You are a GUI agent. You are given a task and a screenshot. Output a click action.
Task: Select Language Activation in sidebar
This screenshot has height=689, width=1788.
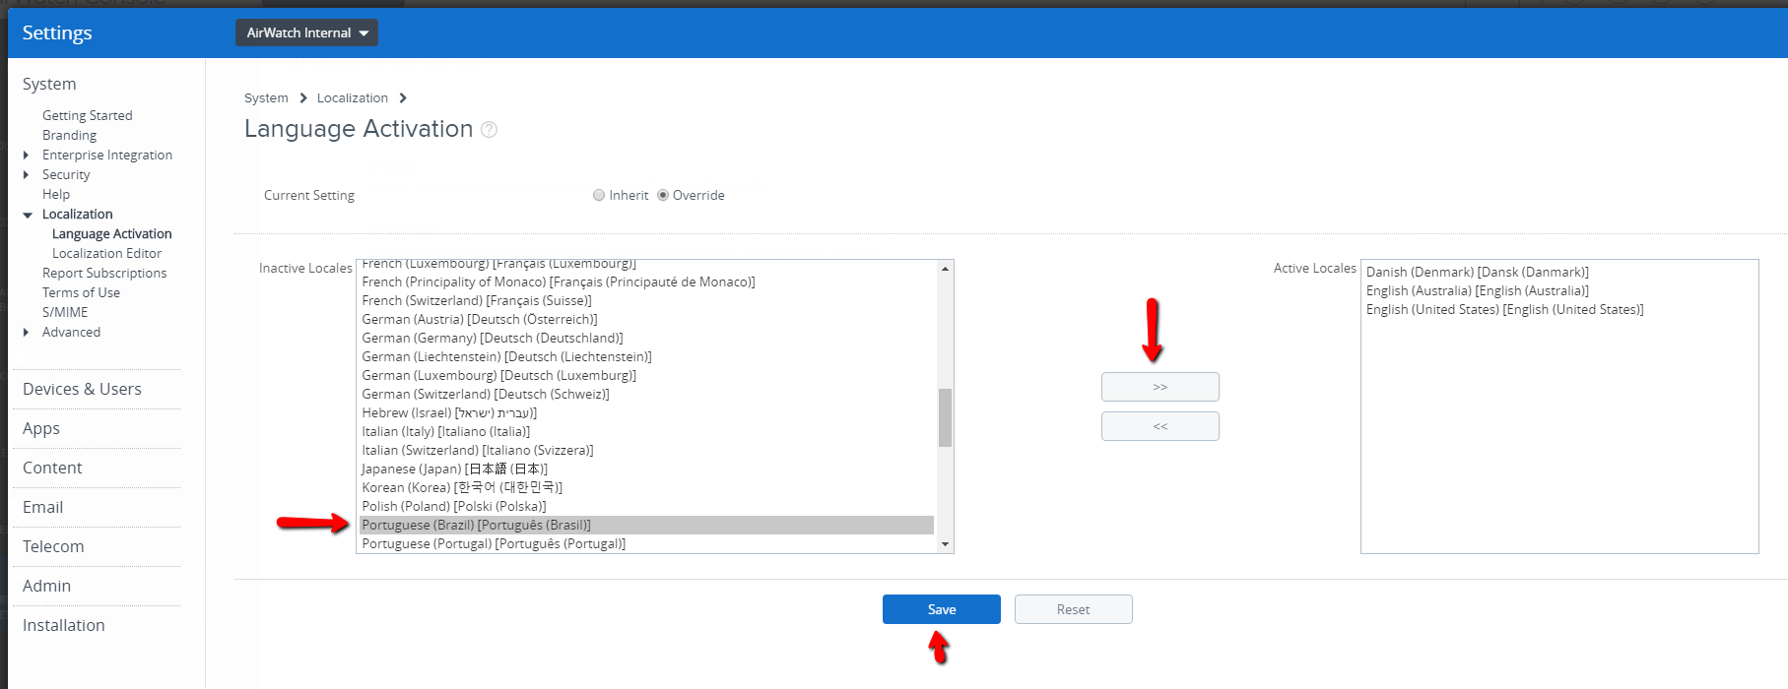(111, 233)
